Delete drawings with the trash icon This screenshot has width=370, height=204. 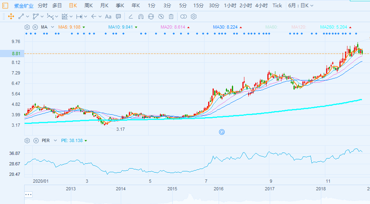click(x=171, y=16)
